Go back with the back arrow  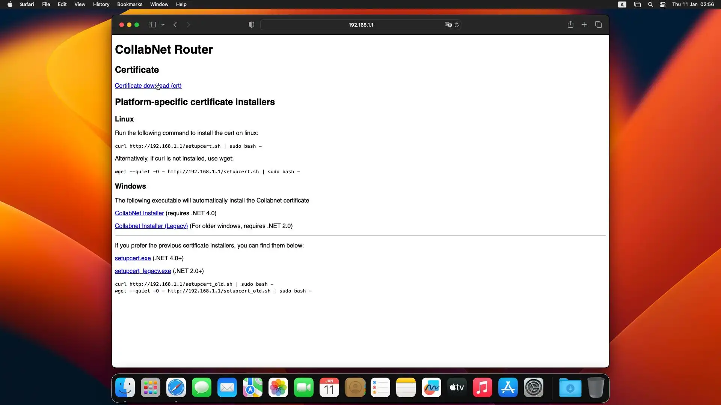point(175,25)
